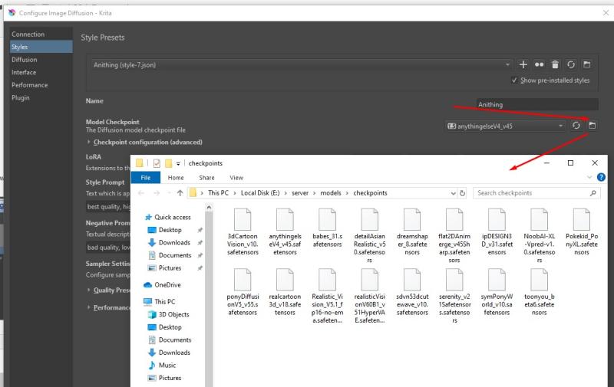
Task: Go up one folder level in Explorer
Action: 180,192
